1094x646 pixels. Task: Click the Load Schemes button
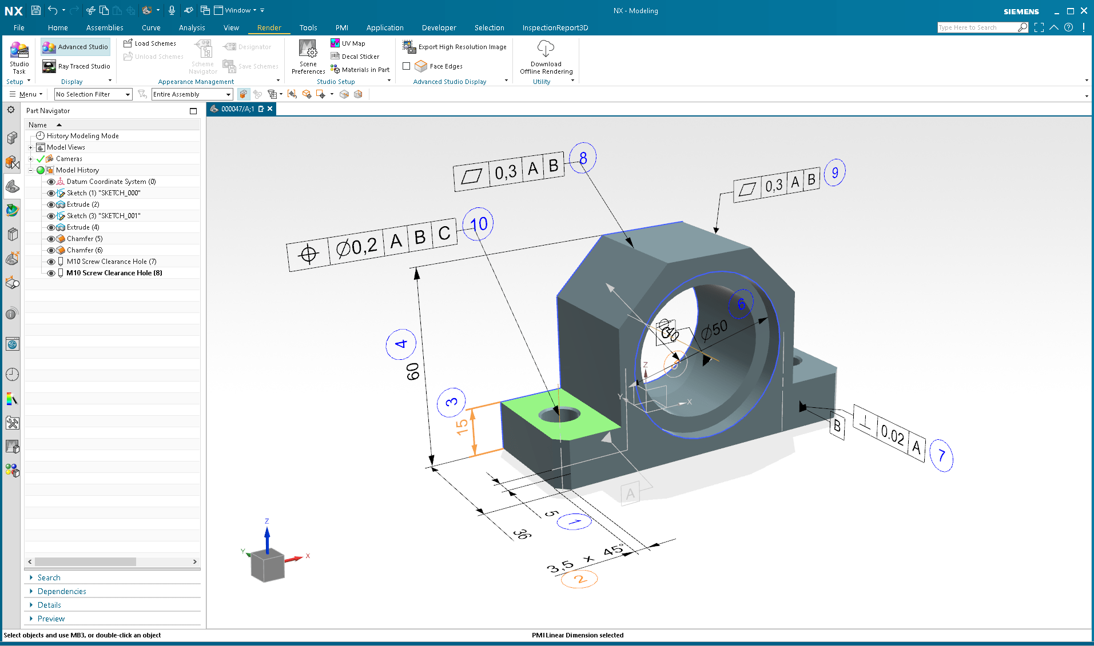pos(150,43)
